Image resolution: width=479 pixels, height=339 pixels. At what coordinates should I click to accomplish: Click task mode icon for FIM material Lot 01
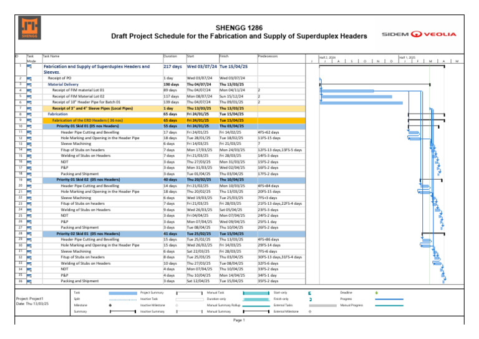tap(29, 91)
